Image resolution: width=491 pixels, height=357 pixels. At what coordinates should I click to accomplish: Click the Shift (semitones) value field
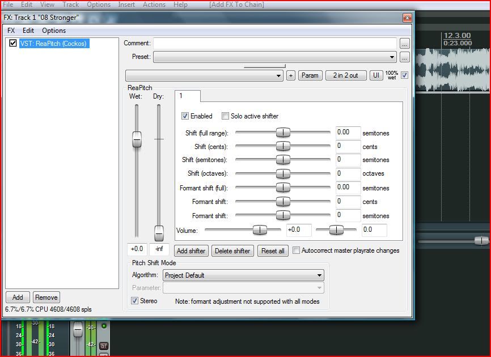click(348, 160)
